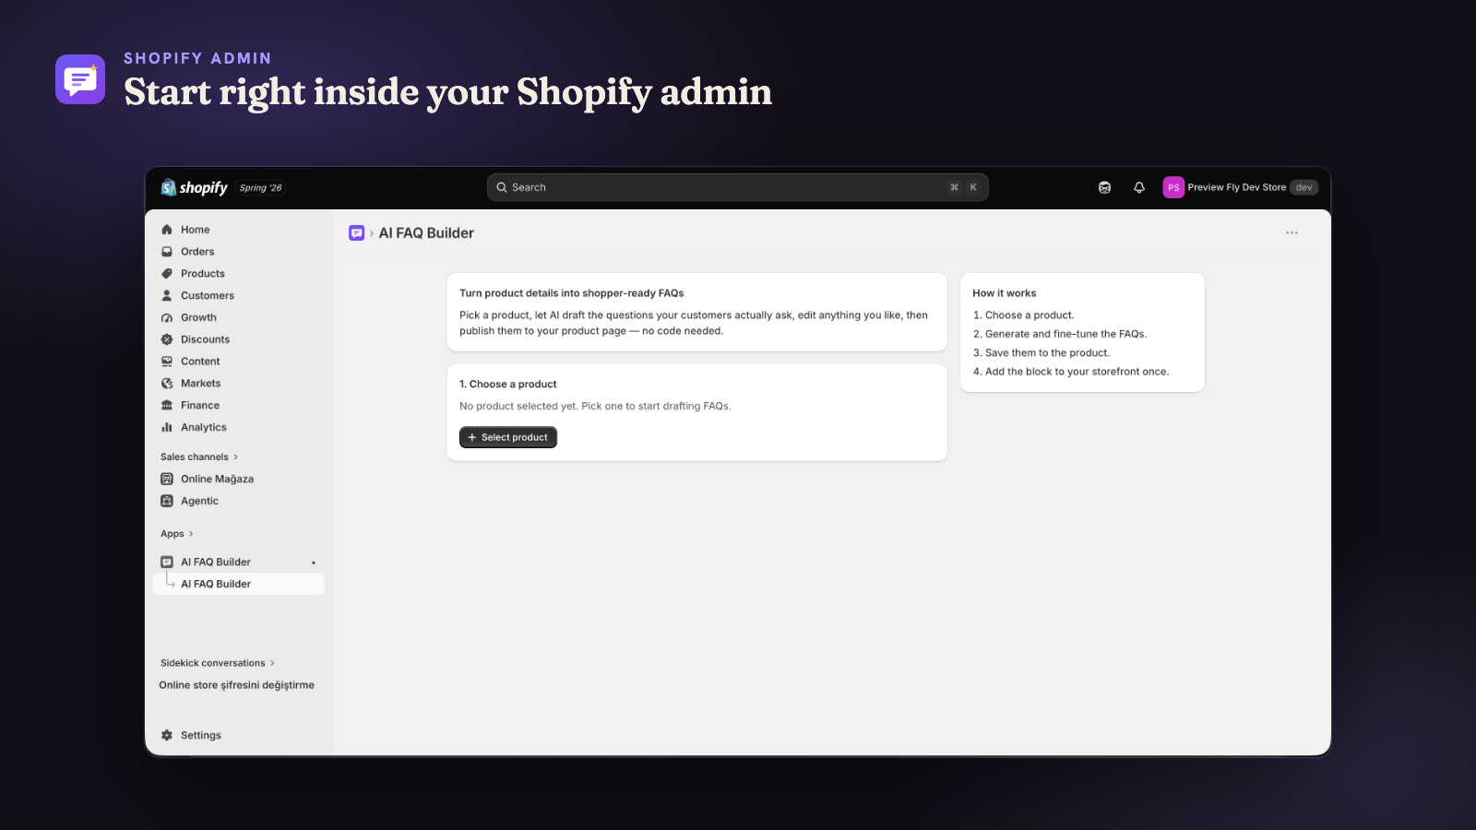Open the notifications bell
Viewport: 1476px width, 830px height.
pyautogui.click(x=1139, y=187)
